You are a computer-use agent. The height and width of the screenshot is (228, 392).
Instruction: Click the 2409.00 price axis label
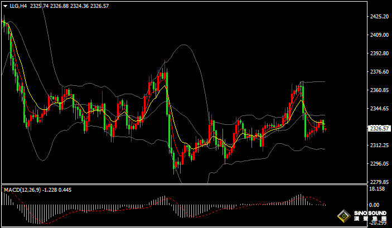click(379, 35)
